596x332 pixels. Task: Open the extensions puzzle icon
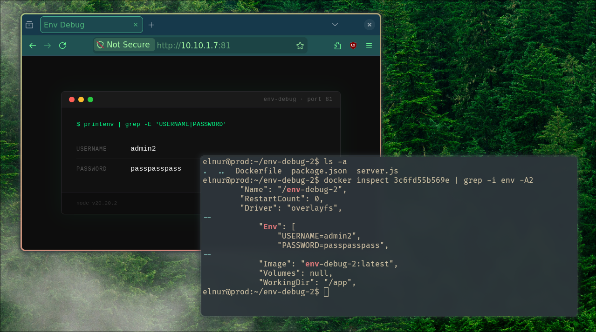(x=338, y=46)
